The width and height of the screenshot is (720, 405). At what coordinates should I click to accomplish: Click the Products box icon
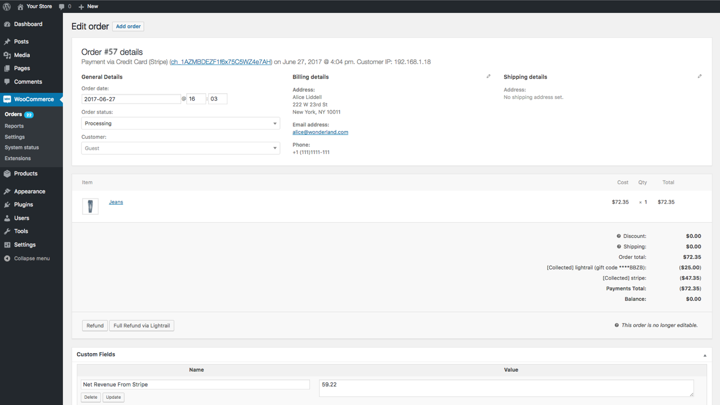pyautogui.click(x=7, y=174)
